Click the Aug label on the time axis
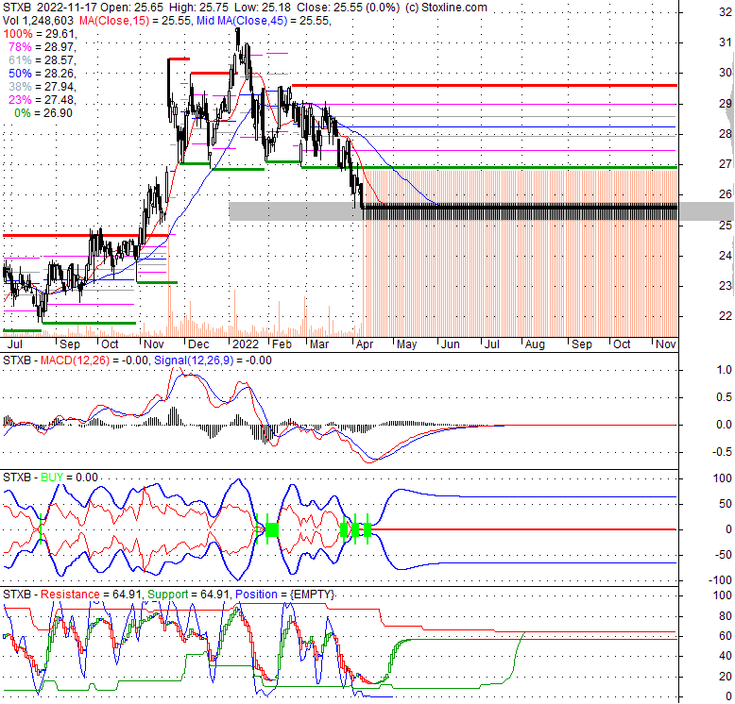The height and width of the screenshot is (704, 735). [x=535, y=344]
